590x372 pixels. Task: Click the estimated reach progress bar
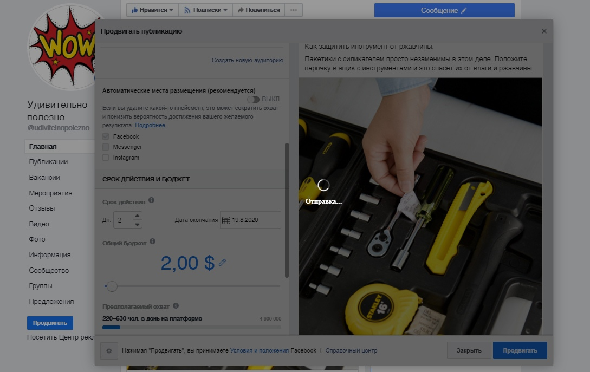click(192, 327)
